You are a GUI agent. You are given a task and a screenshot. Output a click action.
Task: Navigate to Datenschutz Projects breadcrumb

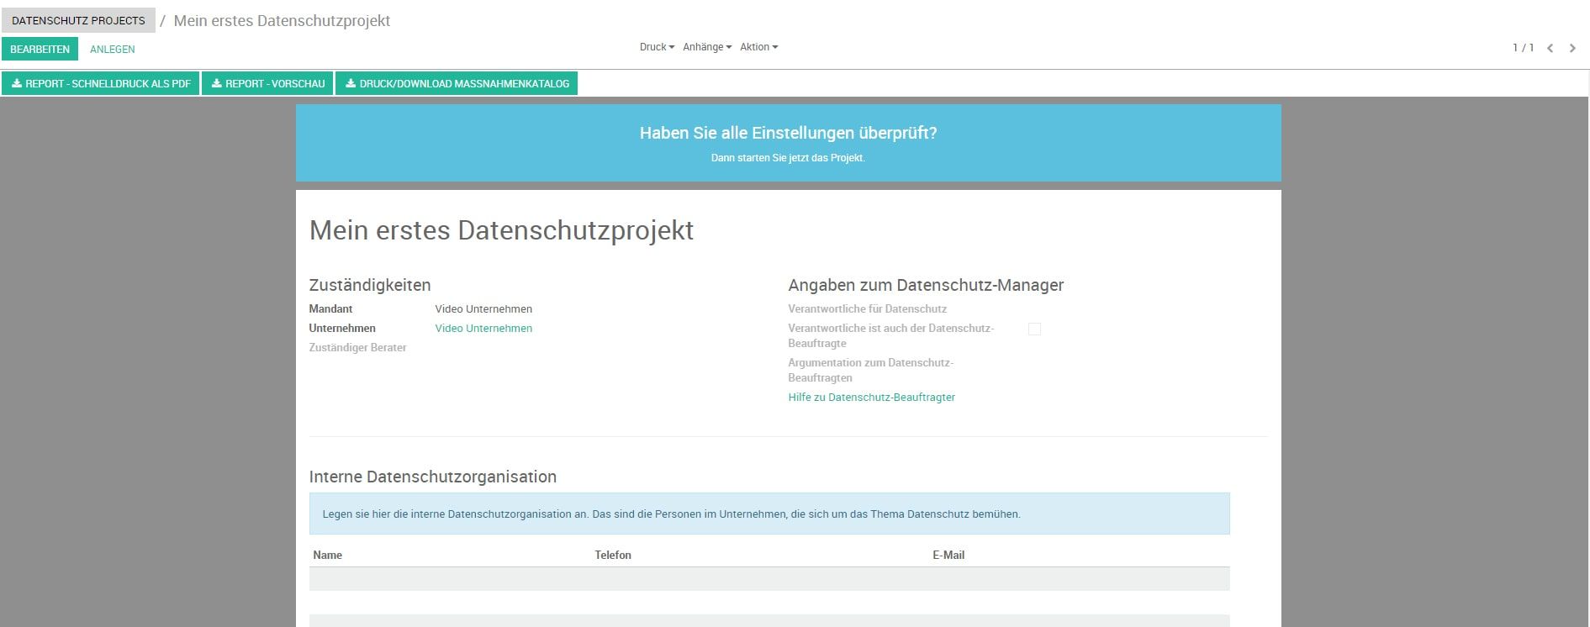[78, 21]
